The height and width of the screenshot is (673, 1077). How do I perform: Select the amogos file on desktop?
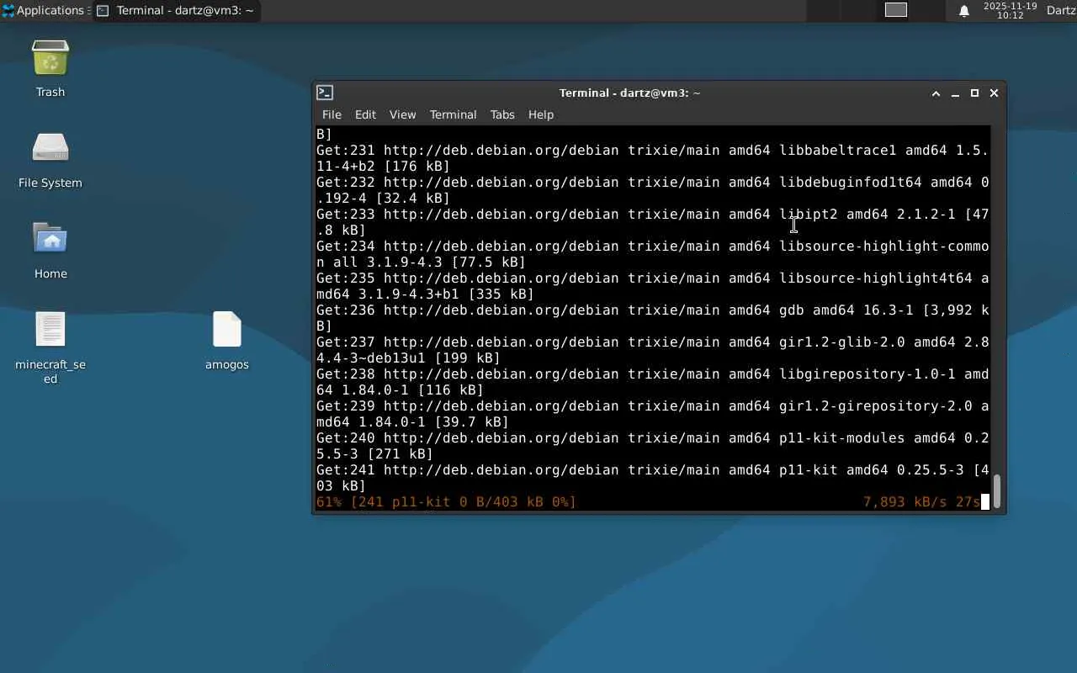227,329
